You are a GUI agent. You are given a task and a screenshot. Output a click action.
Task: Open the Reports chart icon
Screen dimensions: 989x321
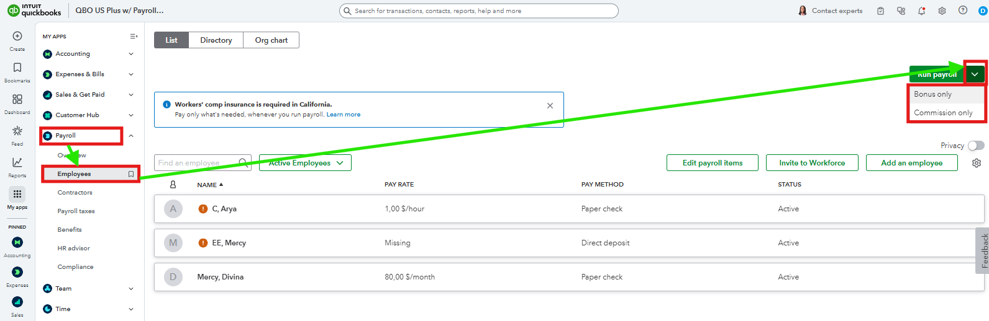coord(17,162)
